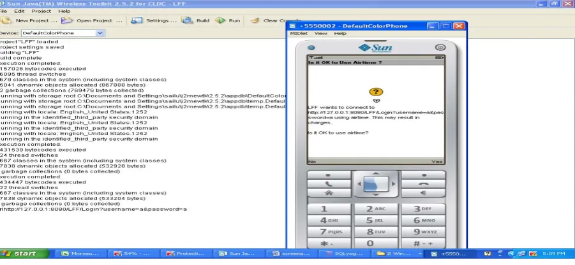Screen dimensions: 575x265
Task: Click the emulator window title icon
Action: pyautogui.click(x=293, y=26)
